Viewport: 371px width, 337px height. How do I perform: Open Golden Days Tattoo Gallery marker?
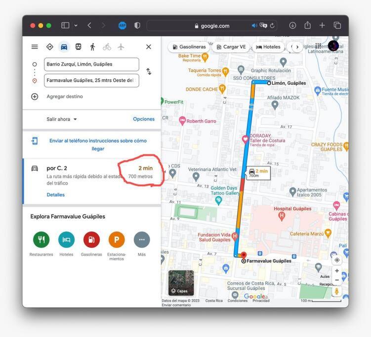[x=218, y=201]
